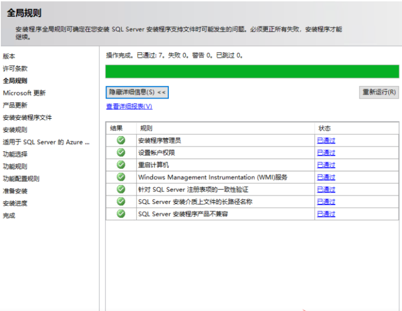
Task: Select 许可条款 step in sidebar
Action: (x=15, y=69)
